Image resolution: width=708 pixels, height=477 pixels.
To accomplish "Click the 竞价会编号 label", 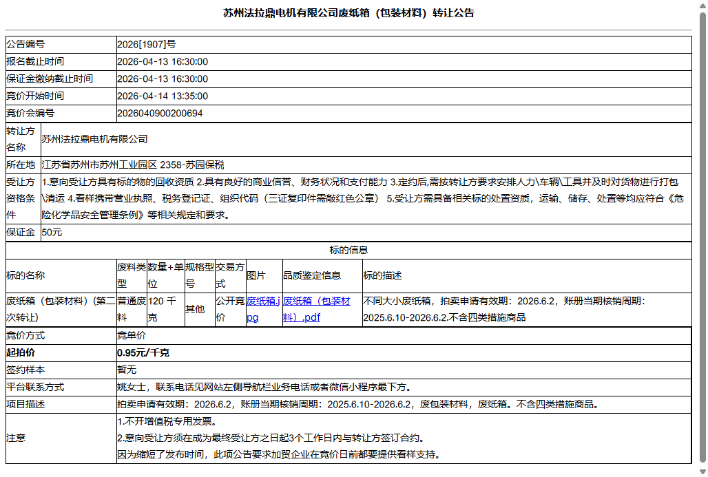I will pyautogui.click(x=30, y=113).
